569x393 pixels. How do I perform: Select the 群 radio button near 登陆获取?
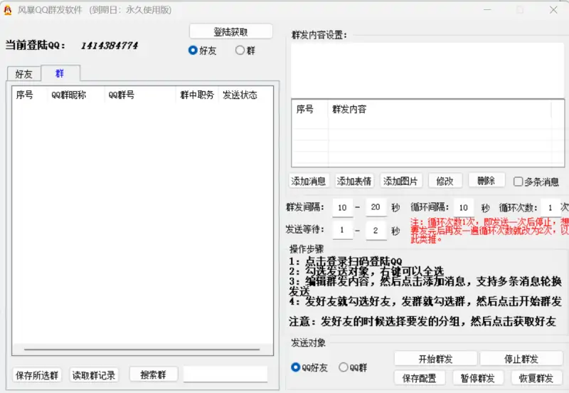pyautogui.click(x=240, y=51)
